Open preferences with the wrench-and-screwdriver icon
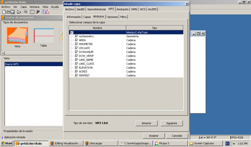This screenshot has width=251, height=147. tap(38, 12)
